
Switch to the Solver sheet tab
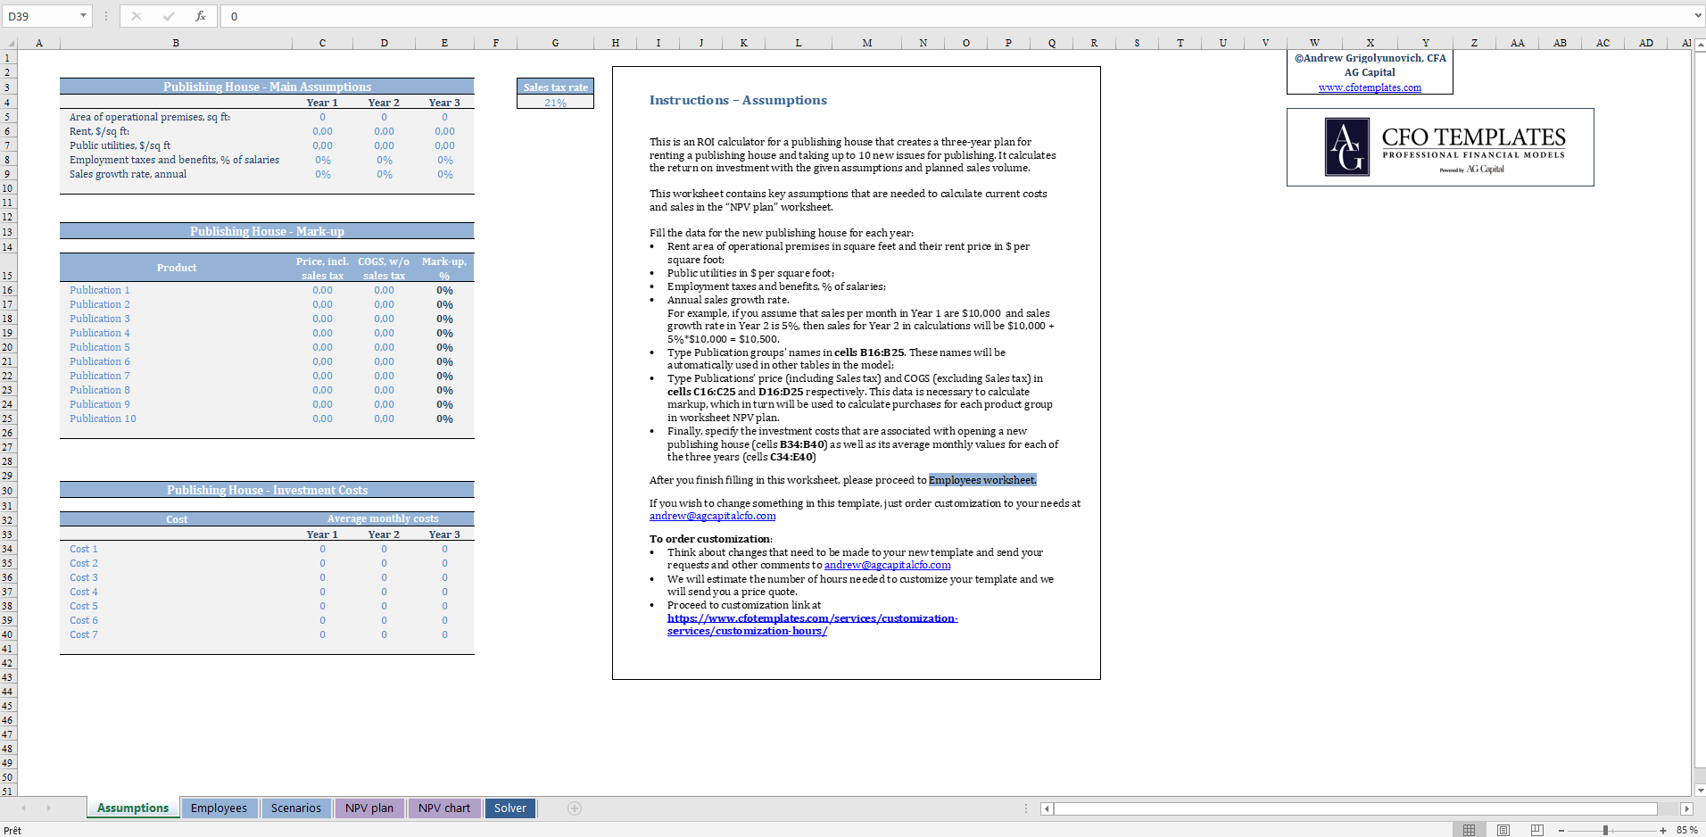point(510,808)
